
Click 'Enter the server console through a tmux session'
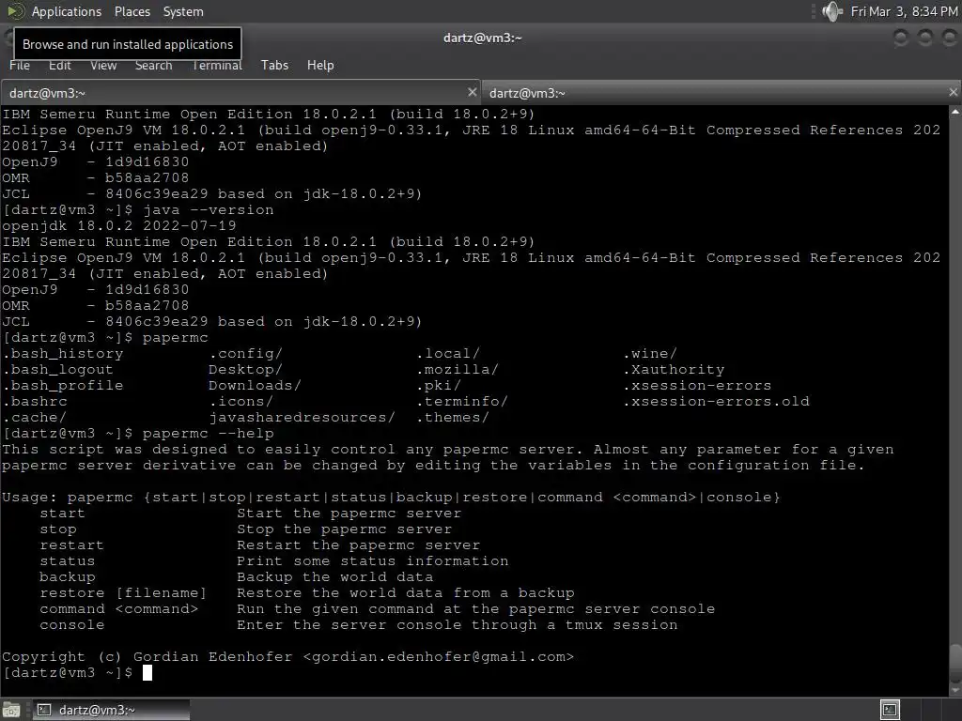pos(458,624)
